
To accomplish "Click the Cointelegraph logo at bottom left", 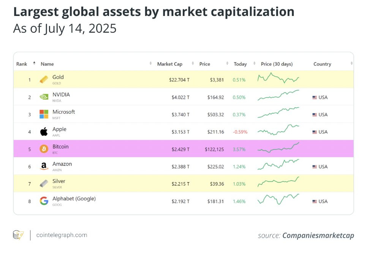I will 18,235.
